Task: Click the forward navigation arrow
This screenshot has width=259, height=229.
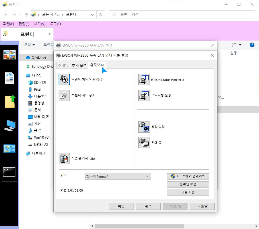Action: (14, 15)
